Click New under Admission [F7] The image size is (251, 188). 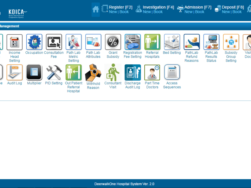click(x=189, y=12)
